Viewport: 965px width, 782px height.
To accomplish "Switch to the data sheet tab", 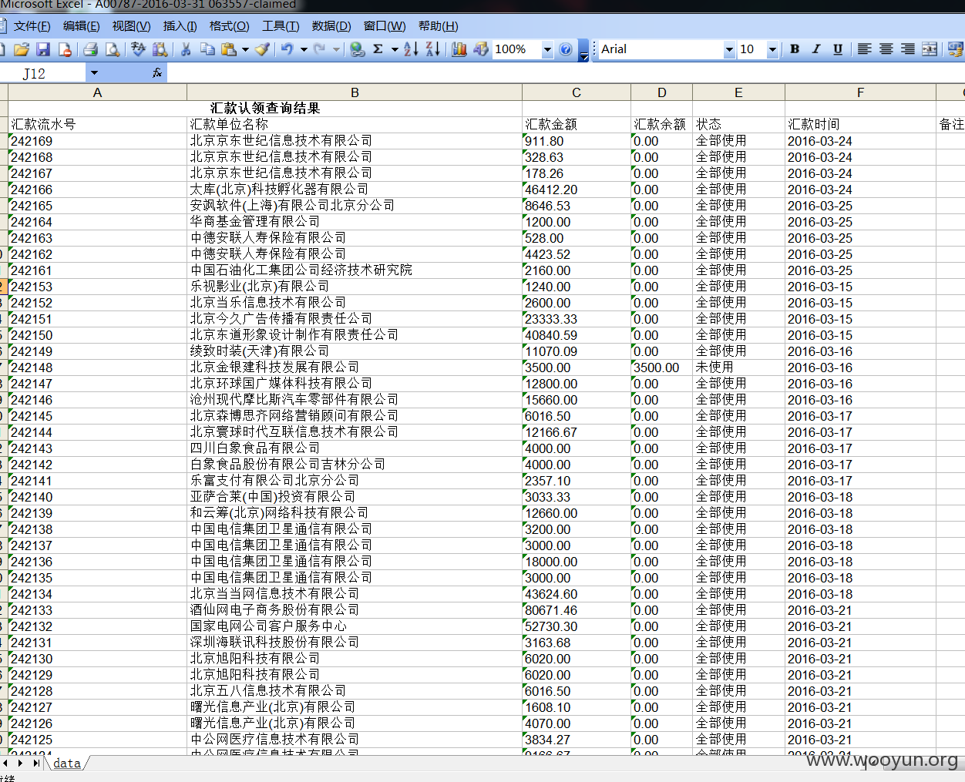I will pos(67,764).
